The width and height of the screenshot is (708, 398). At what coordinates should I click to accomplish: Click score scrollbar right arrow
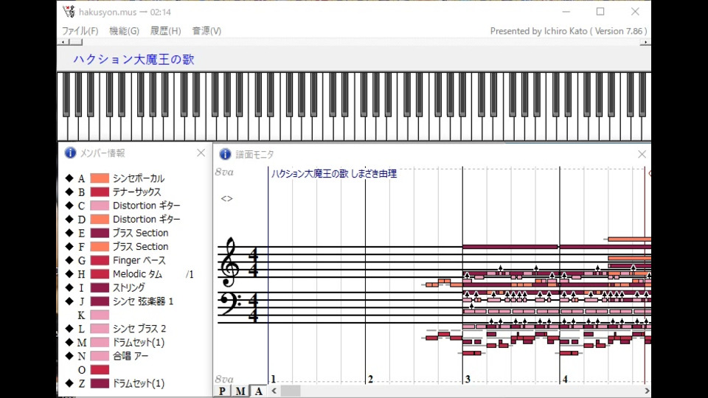coord(647,391)
